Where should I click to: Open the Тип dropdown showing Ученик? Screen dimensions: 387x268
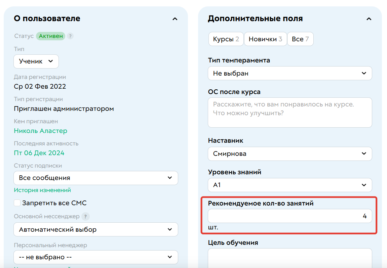coord(36,61)
